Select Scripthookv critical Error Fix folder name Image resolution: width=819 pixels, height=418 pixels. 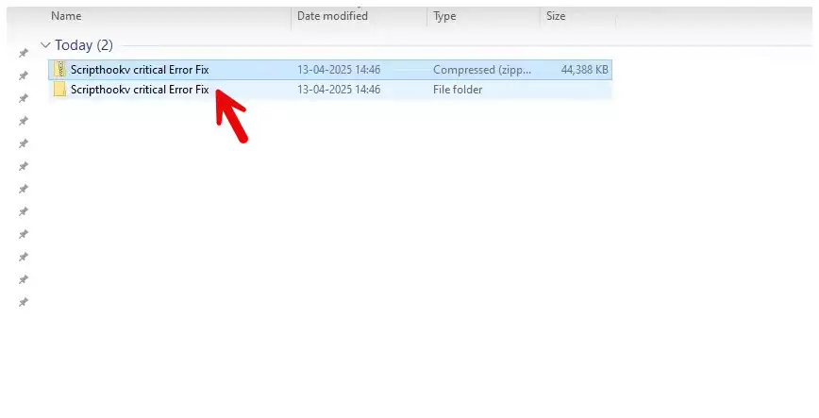[140, 90]
